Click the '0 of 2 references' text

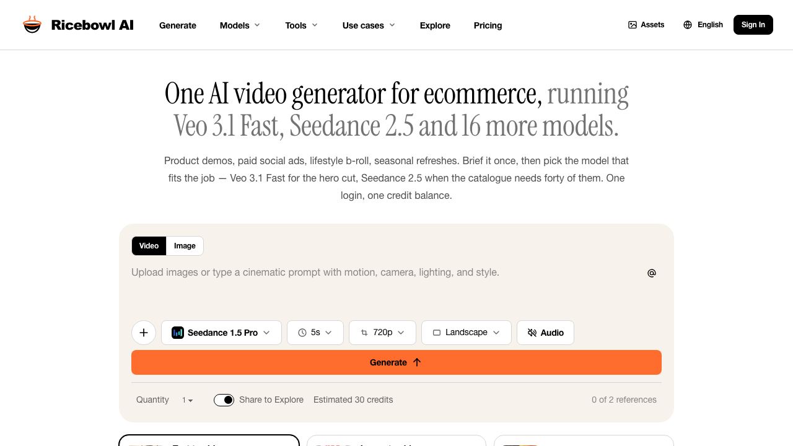point(624,400)
